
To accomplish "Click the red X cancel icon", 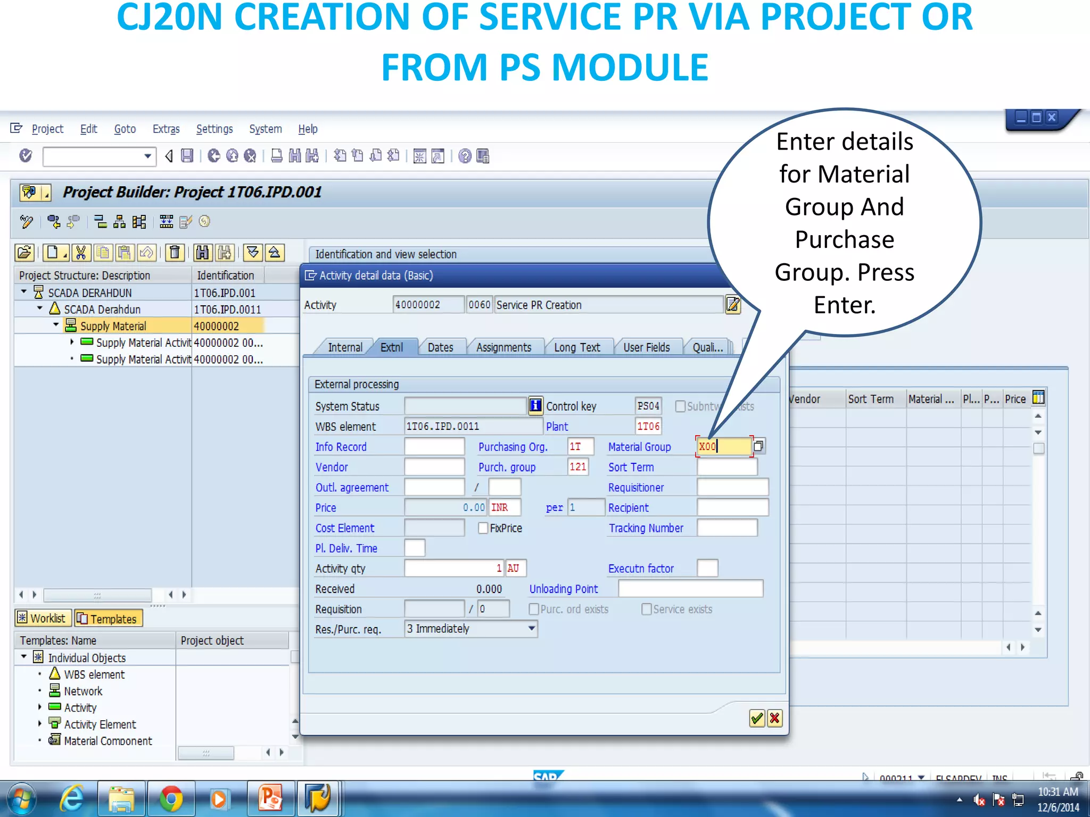I will click(x=775, y=719).
